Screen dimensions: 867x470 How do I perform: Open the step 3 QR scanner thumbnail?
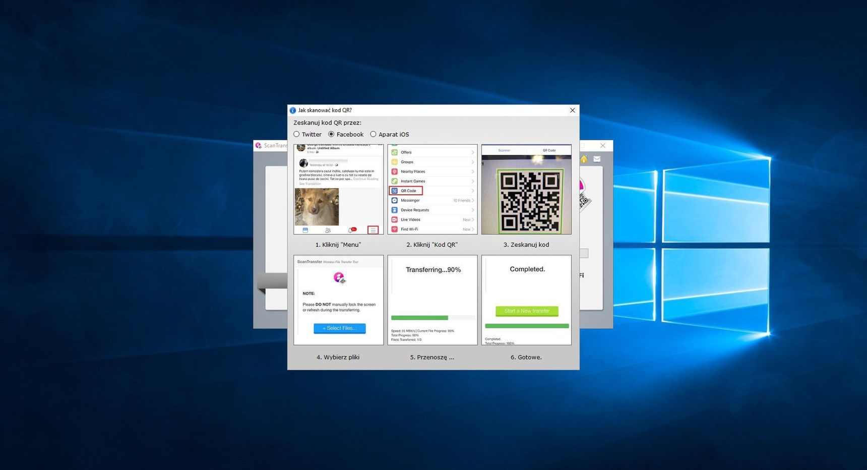(x=526, y=190)
